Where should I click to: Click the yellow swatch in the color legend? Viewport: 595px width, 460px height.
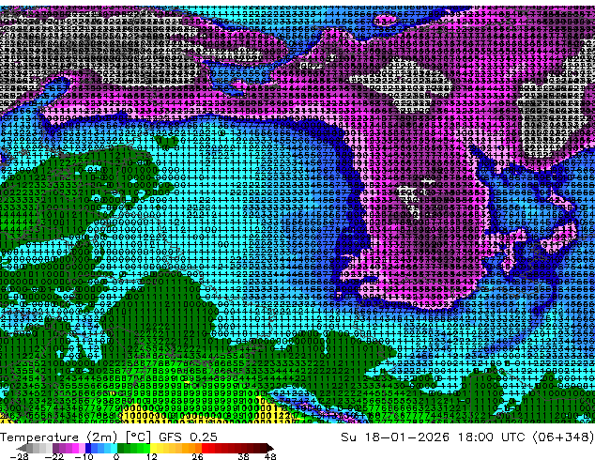pyautogui.click(x=153, y=448)
